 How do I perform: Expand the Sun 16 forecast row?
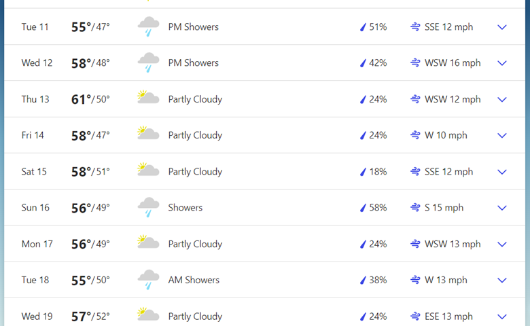point(502,208)
